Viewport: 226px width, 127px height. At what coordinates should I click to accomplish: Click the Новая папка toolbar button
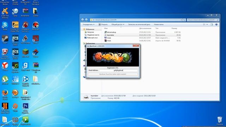[159, 24]
